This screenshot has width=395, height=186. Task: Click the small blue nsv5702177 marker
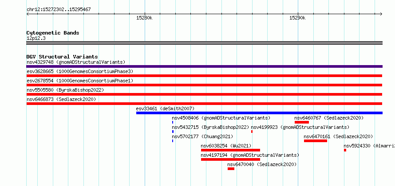coord(173,141)
